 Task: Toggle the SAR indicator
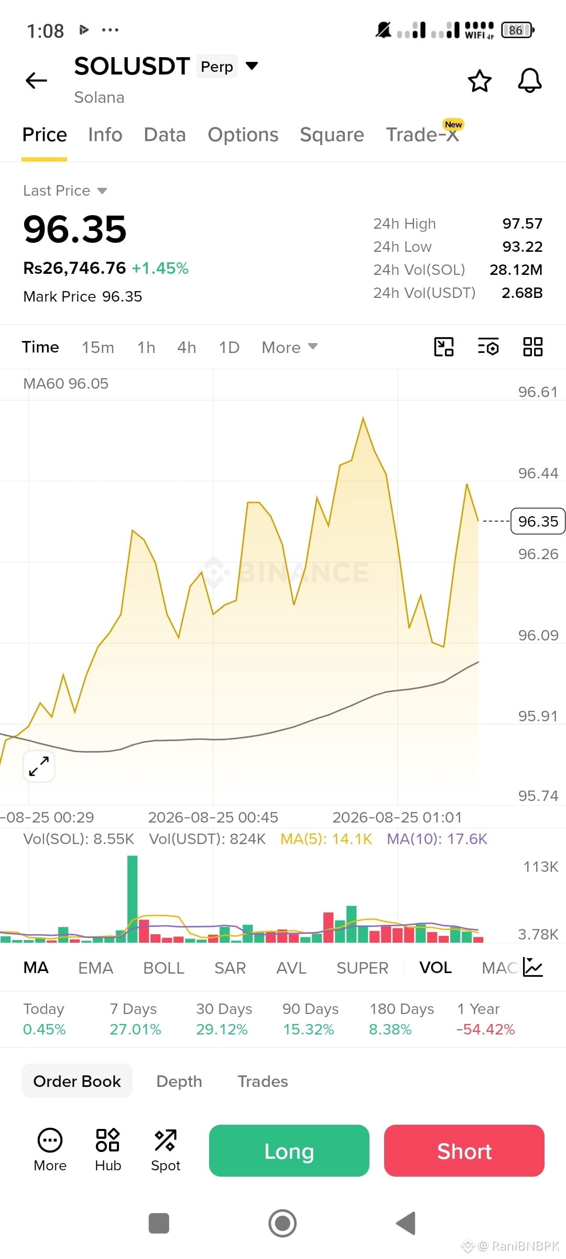pos(230,967)
